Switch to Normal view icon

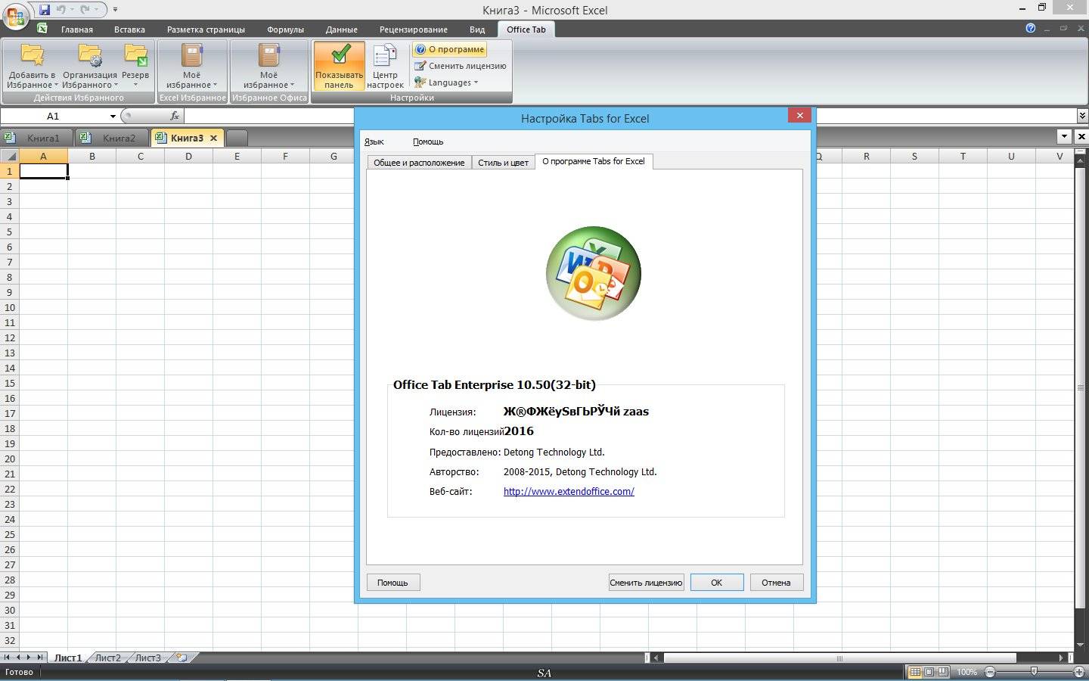pyautogui.click(x=915, y=672)
